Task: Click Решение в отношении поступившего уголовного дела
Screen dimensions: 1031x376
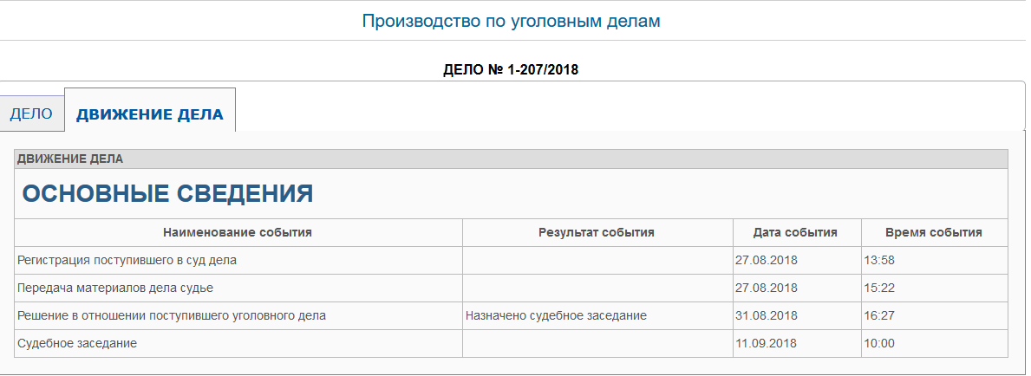Action: coord(172,315)
